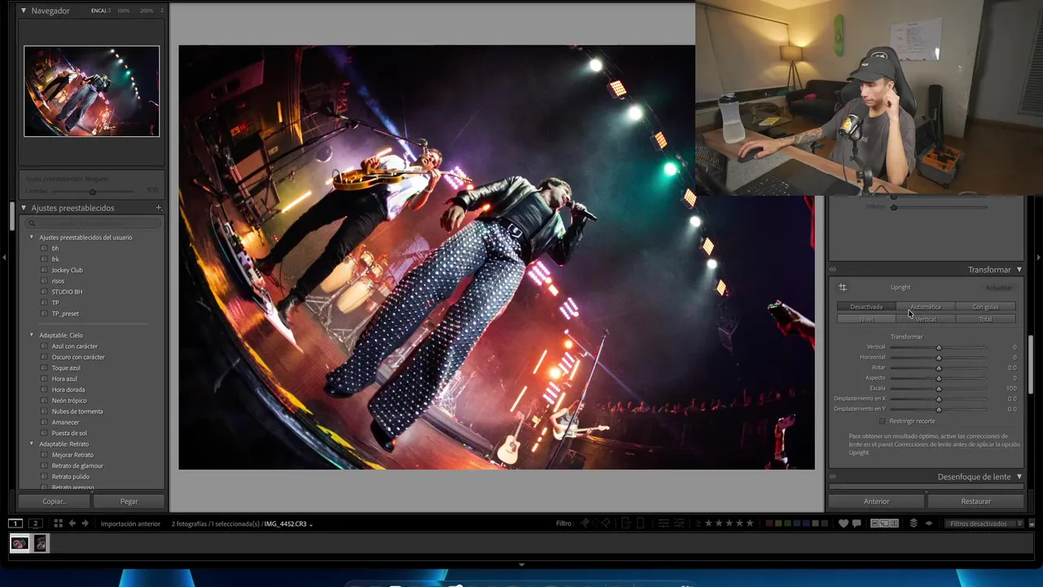Image resolution: width=1043 pixels, height=587 pixels.
Task: Click the Actualizar button in Upright
Action: (999, 288)
